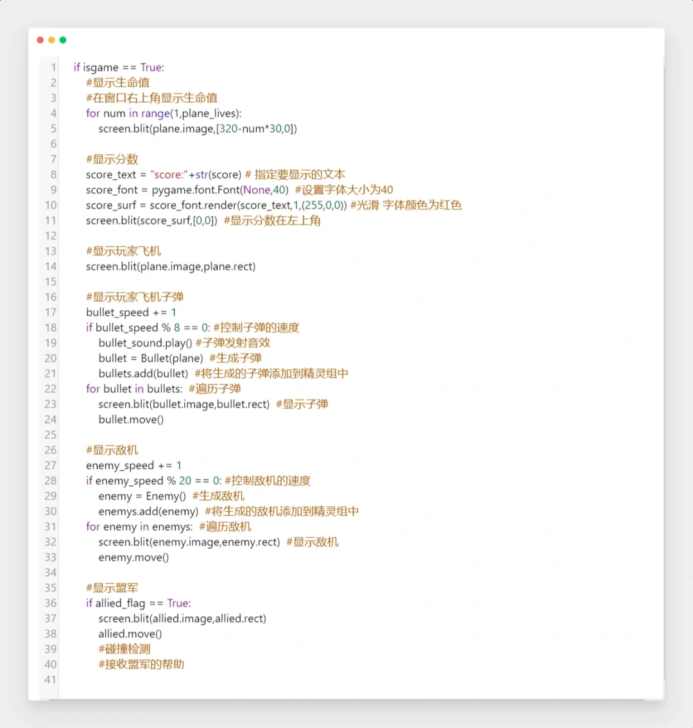Click 'score_text' variable on line 8
Screen dimensions: 693x728
pyautogui.click(x=111, y=175)
